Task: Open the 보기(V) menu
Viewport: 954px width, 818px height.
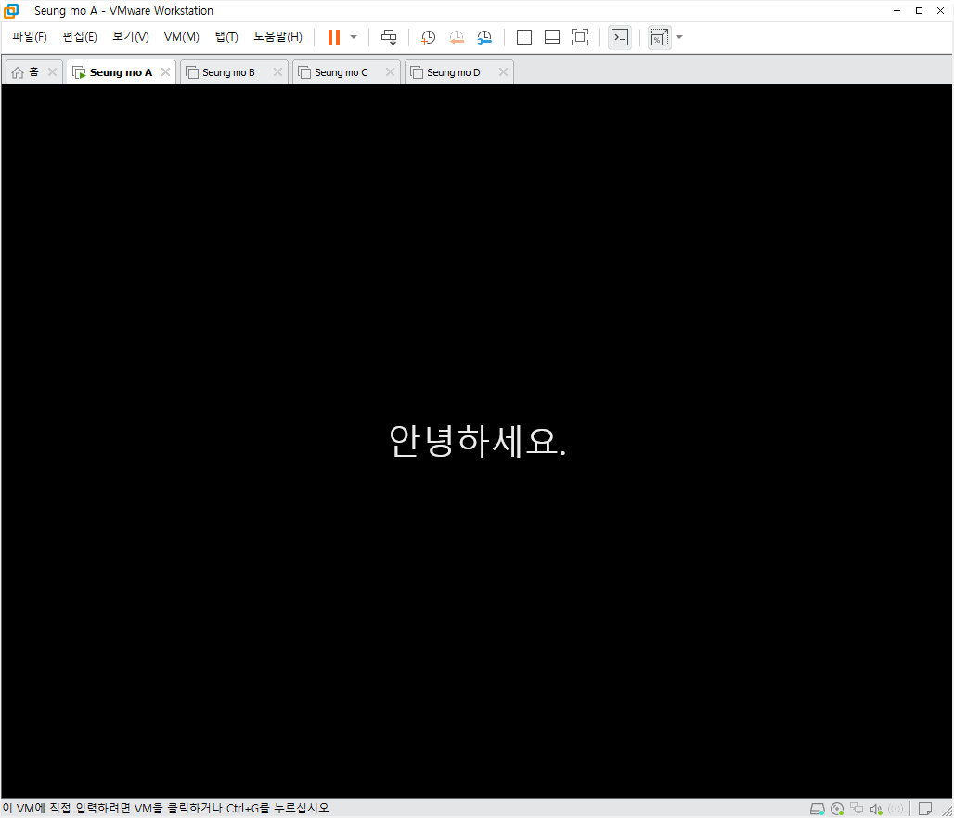Action: (x=131, y=36)
